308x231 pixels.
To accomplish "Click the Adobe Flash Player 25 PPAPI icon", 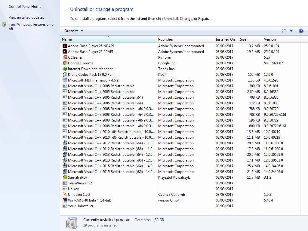I will click(65, 52).
